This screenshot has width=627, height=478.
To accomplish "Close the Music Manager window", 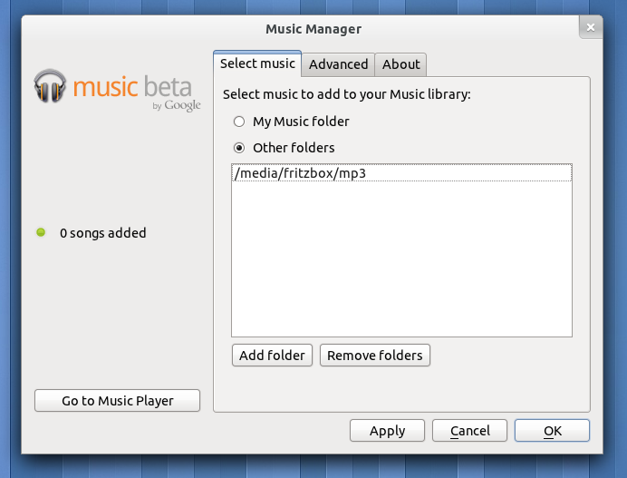I will point(591,29).
